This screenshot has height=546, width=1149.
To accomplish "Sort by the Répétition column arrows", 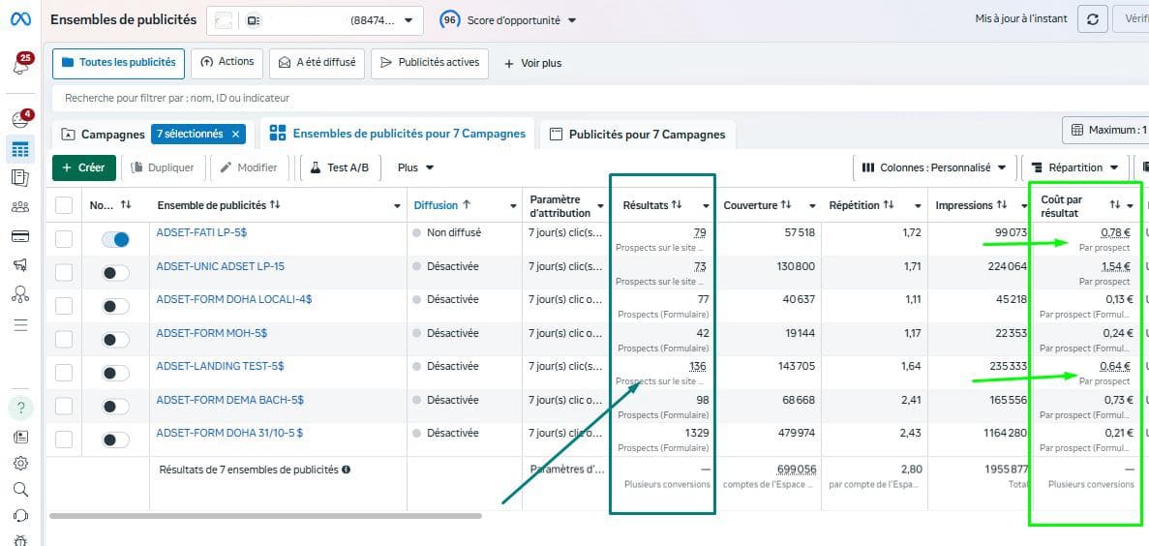I will coord(889,205).
